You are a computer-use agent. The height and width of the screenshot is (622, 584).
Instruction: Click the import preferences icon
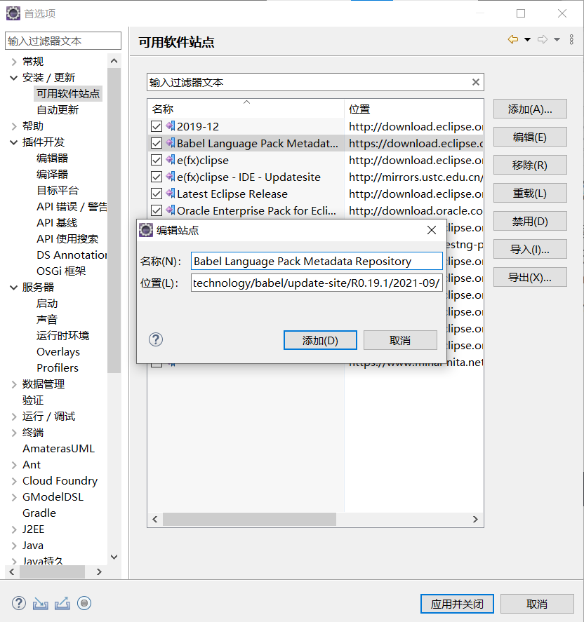click(x=41, y=603)
